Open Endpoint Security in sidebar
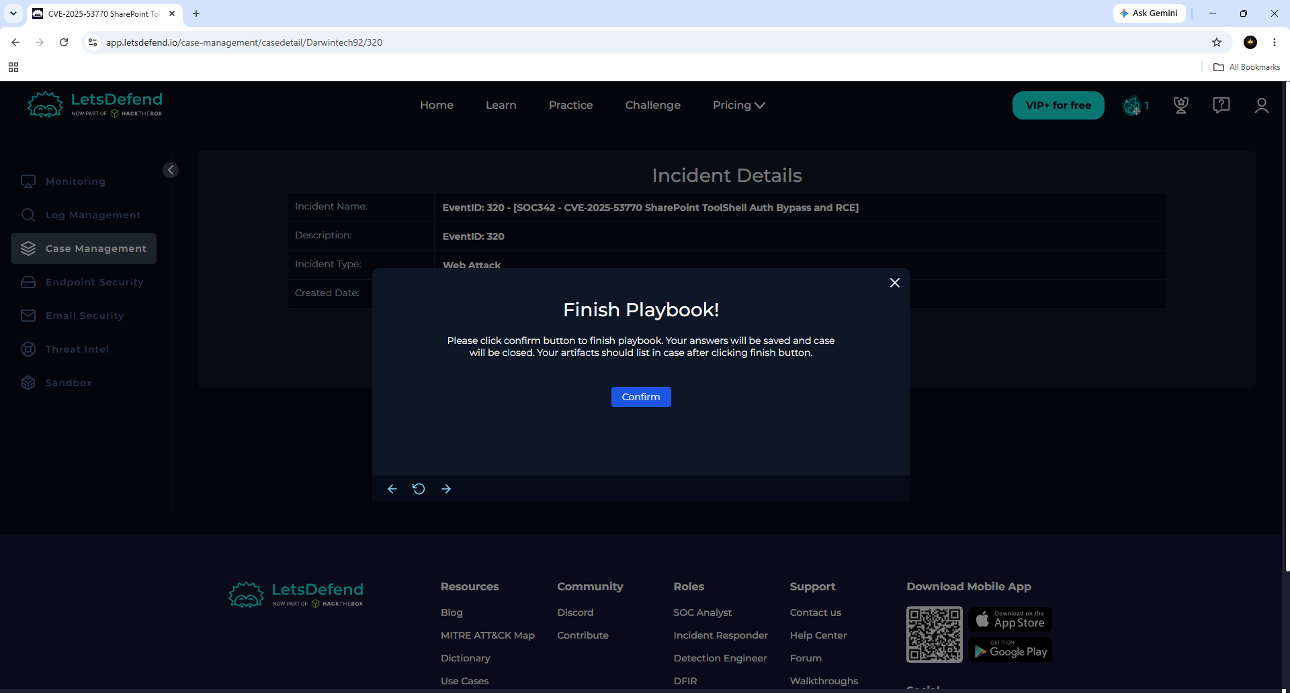The image size is (1290, 693). tap(94, 282)
